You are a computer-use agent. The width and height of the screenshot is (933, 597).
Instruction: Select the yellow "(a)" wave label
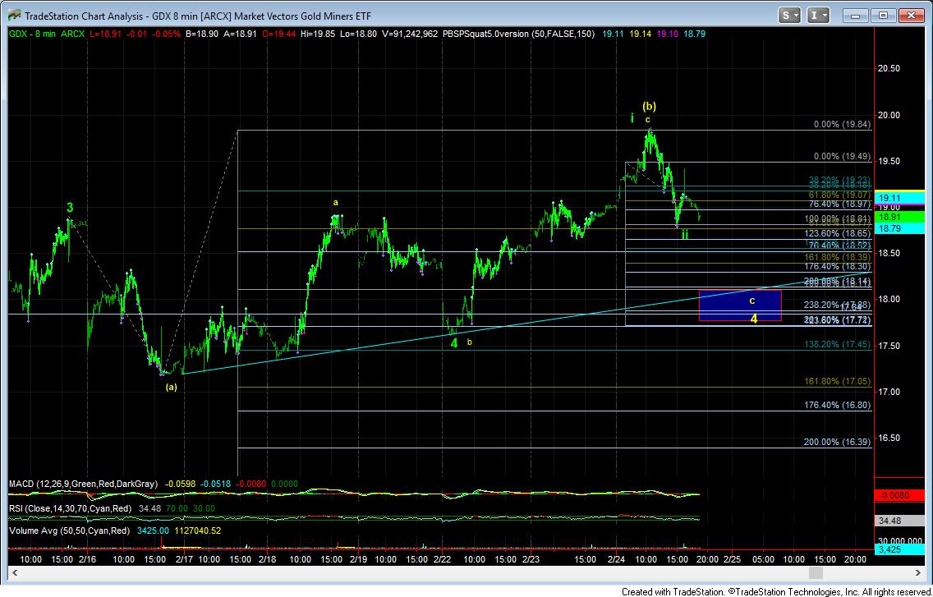[x=171, y=387]
